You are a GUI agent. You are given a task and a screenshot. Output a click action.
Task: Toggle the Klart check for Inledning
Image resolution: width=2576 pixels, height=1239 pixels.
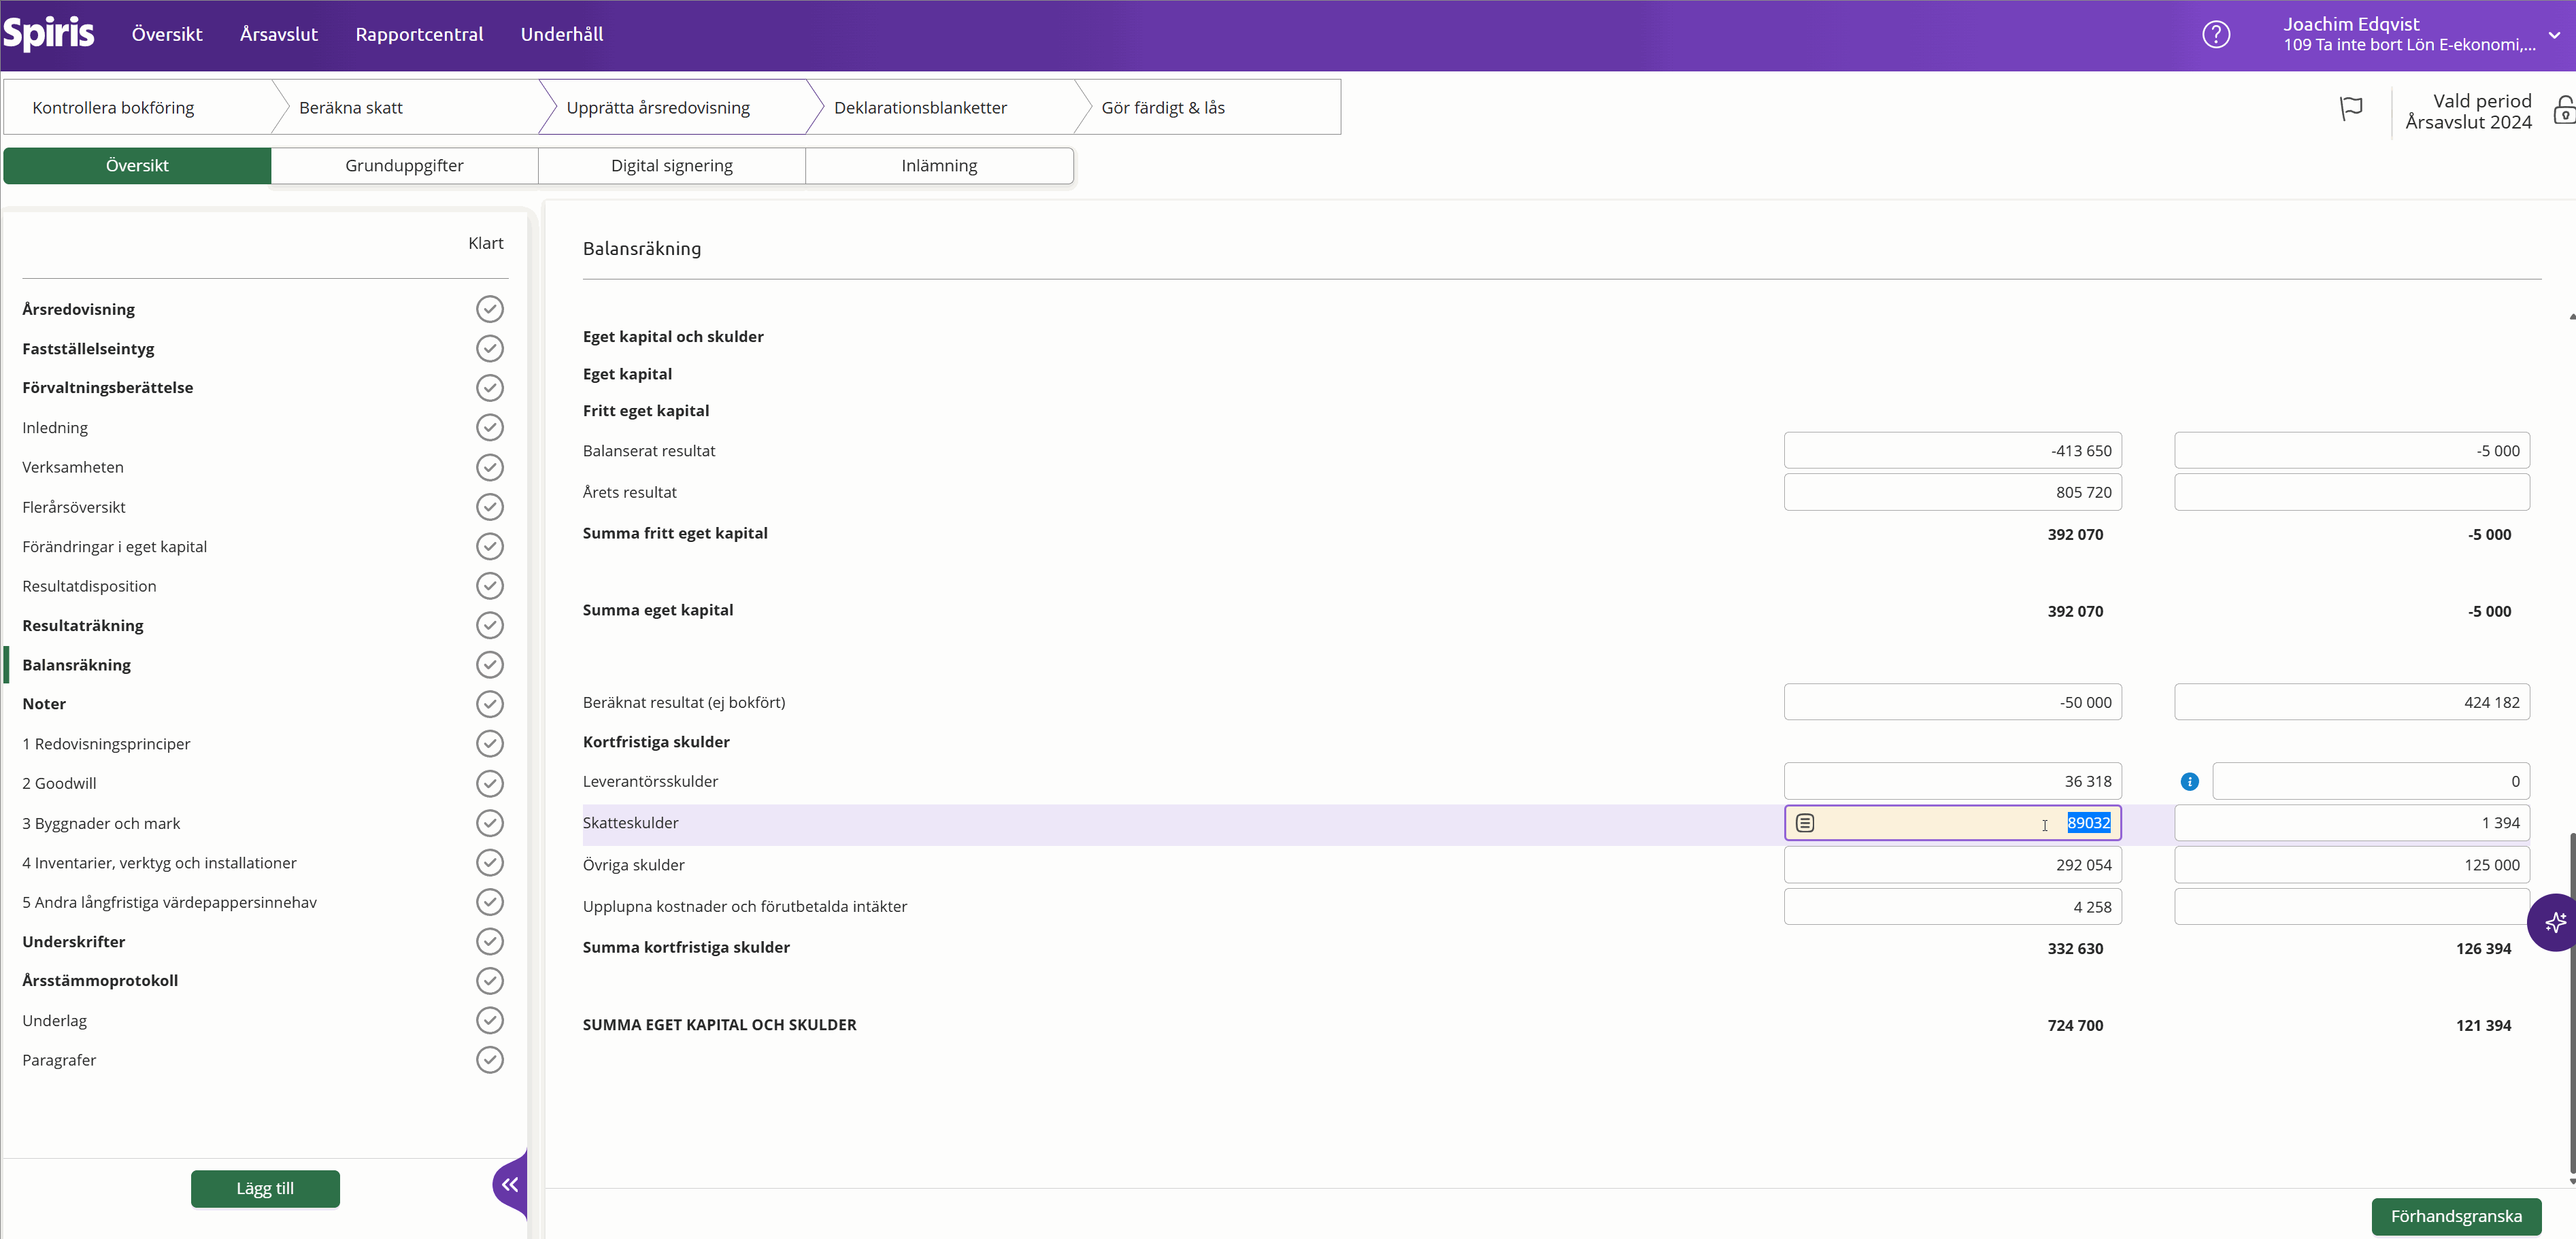490,428
